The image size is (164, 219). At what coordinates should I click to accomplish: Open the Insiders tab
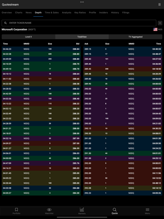click(x=103, y=13)
